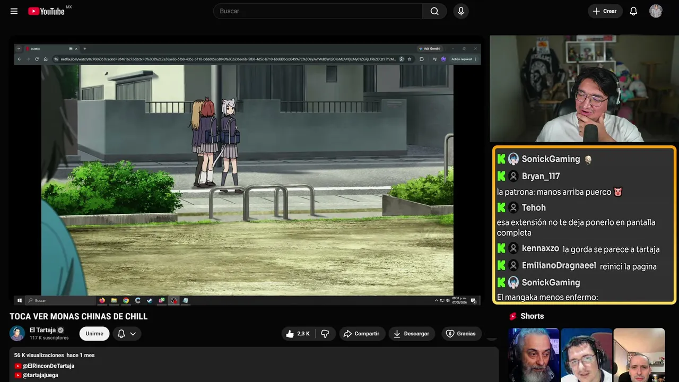Start voice search with the microphone icon
The width and height of the screenshot is (679, 382).
461,11
